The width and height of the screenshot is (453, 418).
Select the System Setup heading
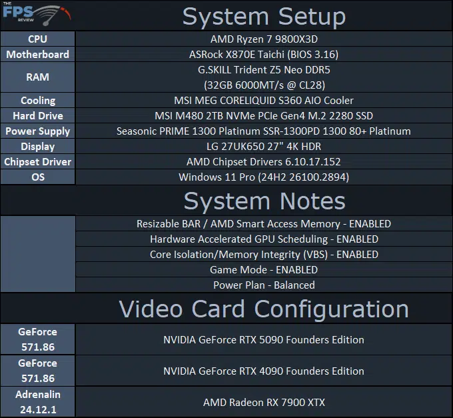click(264, 17)
